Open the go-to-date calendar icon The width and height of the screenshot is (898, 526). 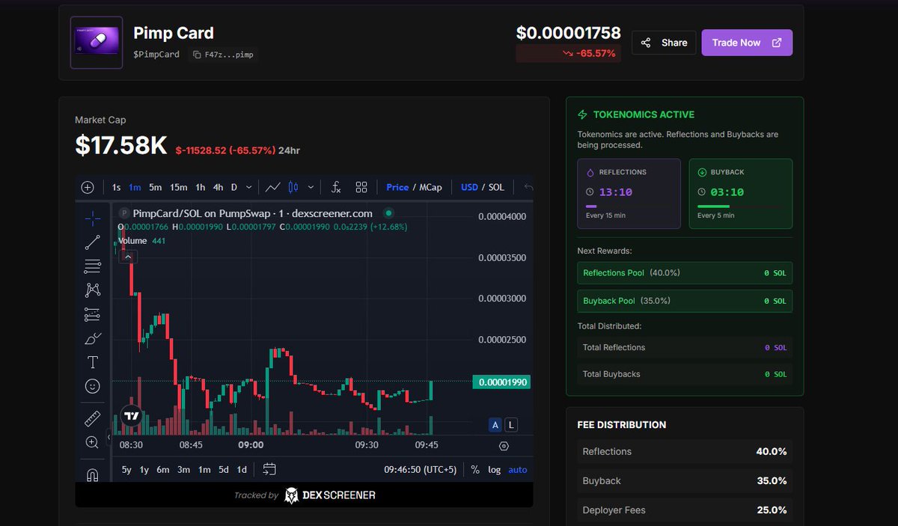point(268,468)
